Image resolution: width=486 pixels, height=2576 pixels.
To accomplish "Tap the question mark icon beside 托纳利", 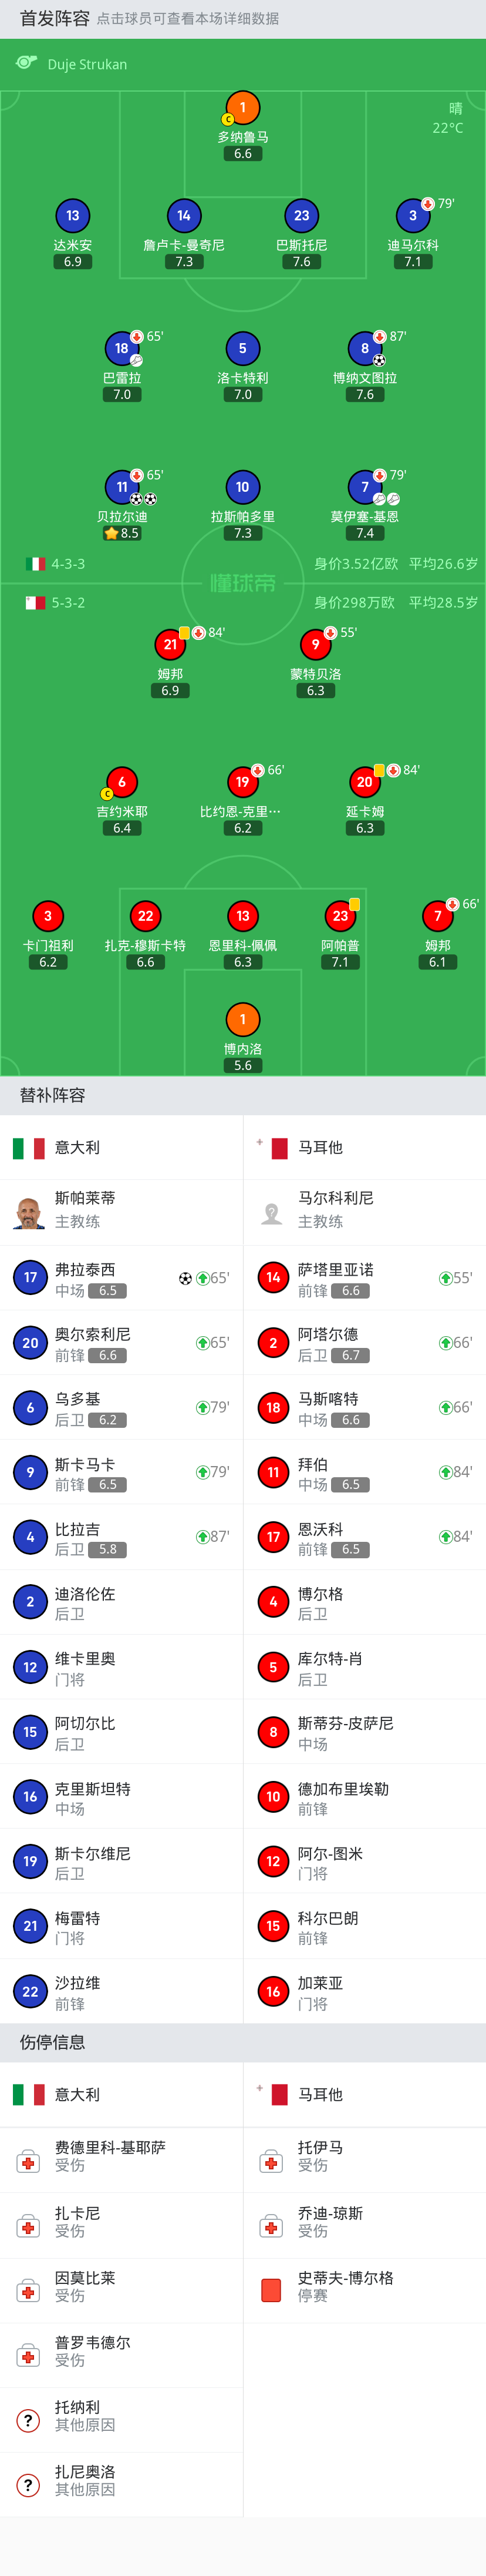I will click(28, 2420).
